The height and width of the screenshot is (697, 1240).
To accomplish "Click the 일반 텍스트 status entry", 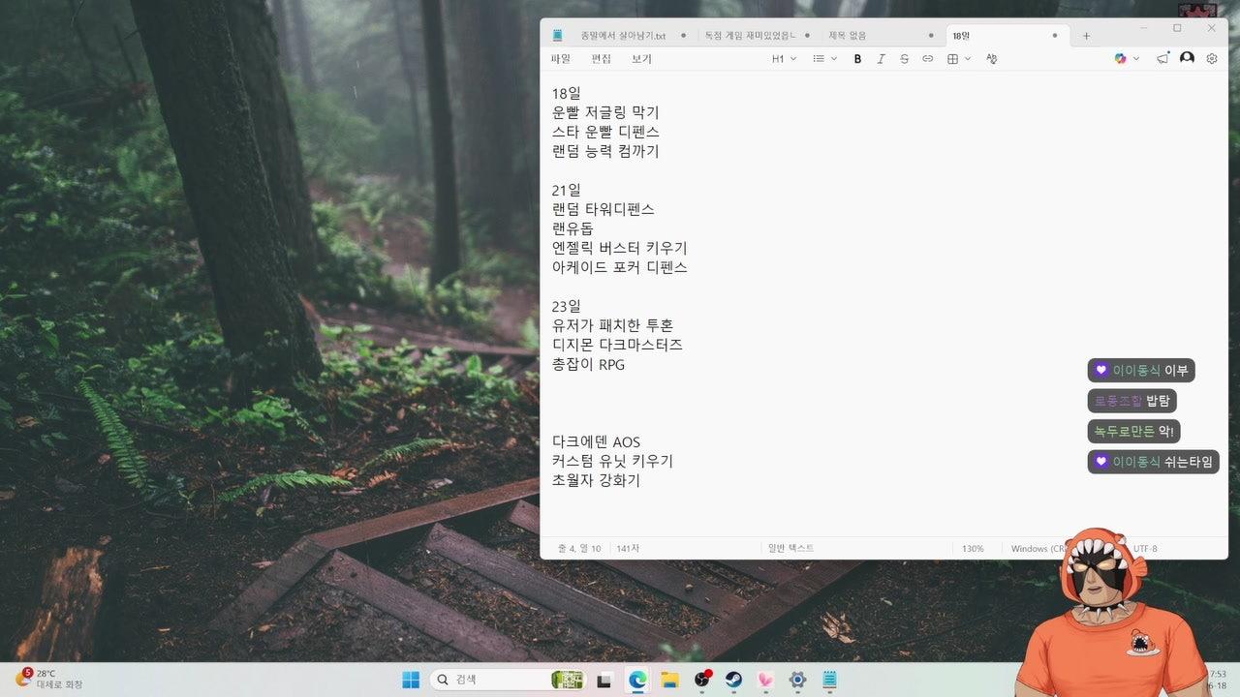I will 790,549.
